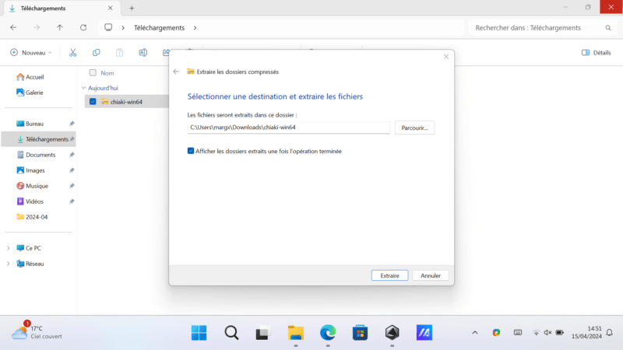623x350 pixels.
Task: Select Documents in the sidebar
Action: (x=40, y=155)
